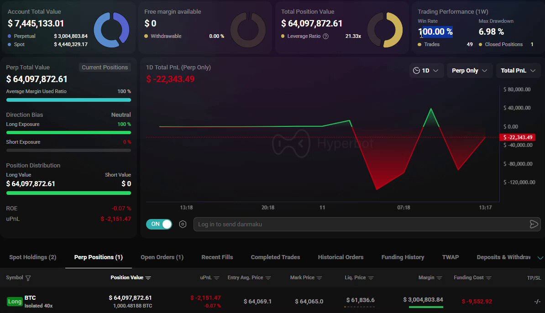Click the uPnL column sort icon

[217, 278]
